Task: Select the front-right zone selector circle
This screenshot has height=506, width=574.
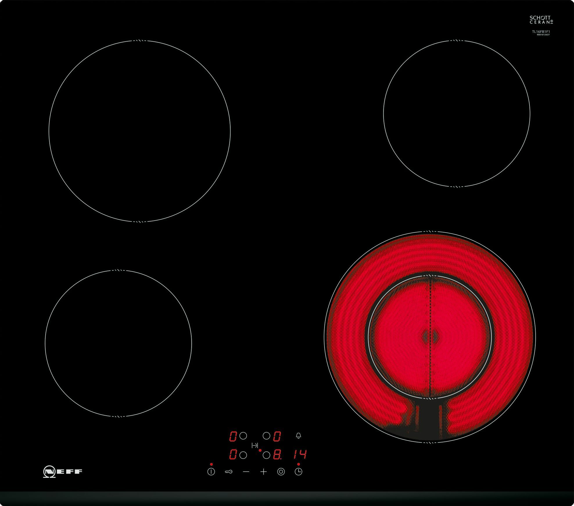Action: click(266, 455)
